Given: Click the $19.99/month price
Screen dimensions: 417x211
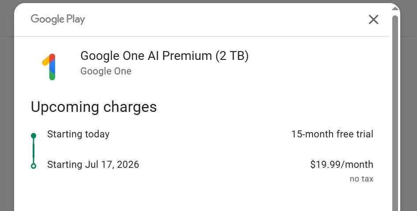Looking at the screenshot, I should click(x=342, y=165).
